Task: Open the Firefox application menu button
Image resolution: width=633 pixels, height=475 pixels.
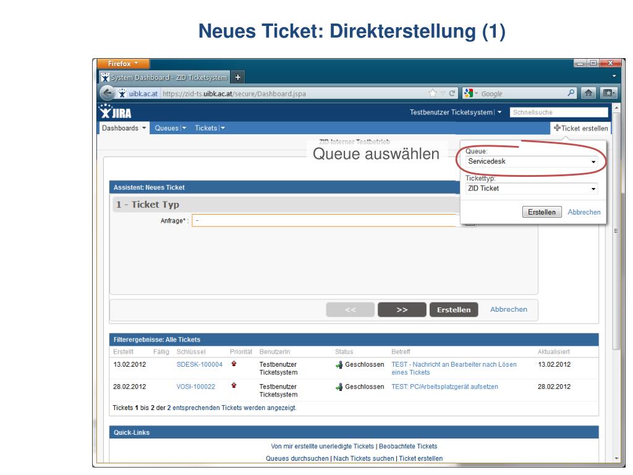Action: tap(123, 64)
